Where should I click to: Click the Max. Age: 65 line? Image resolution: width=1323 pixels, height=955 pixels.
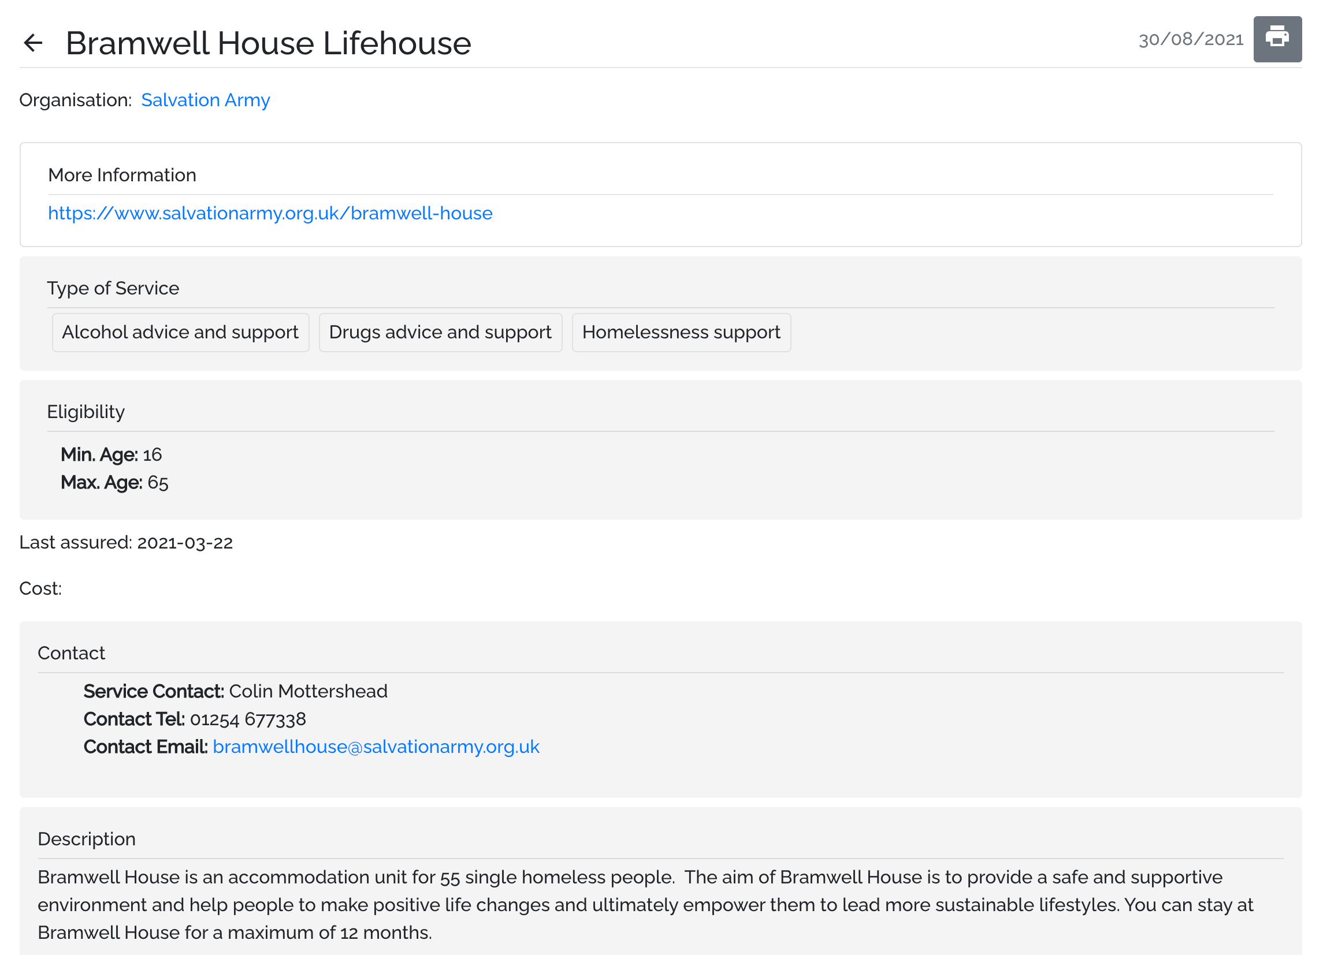[x=114, y=482]
